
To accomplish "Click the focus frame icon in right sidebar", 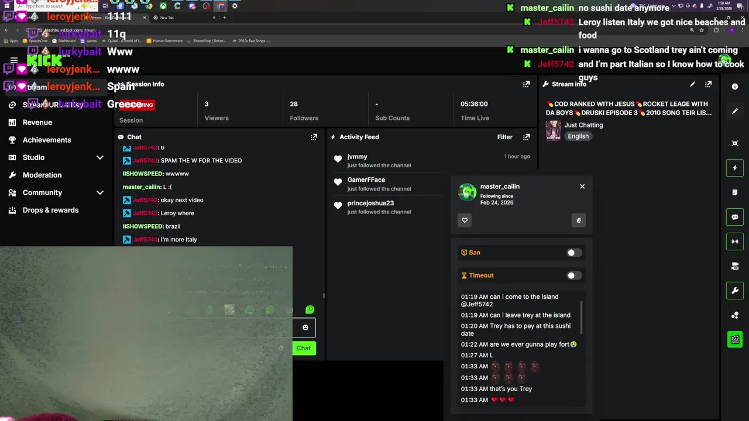I will (x=735, y=143).
